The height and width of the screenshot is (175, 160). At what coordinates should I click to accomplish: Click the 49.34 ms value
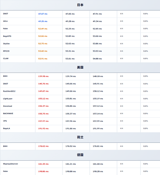97,21
